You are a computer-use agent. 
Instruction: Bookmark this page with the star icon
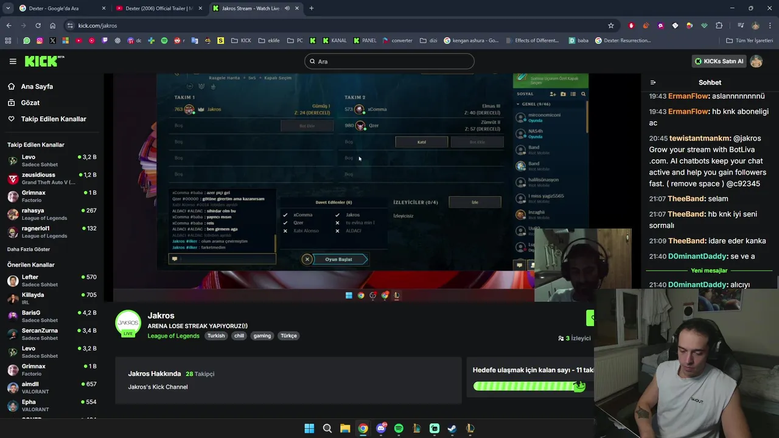(611, 26)
